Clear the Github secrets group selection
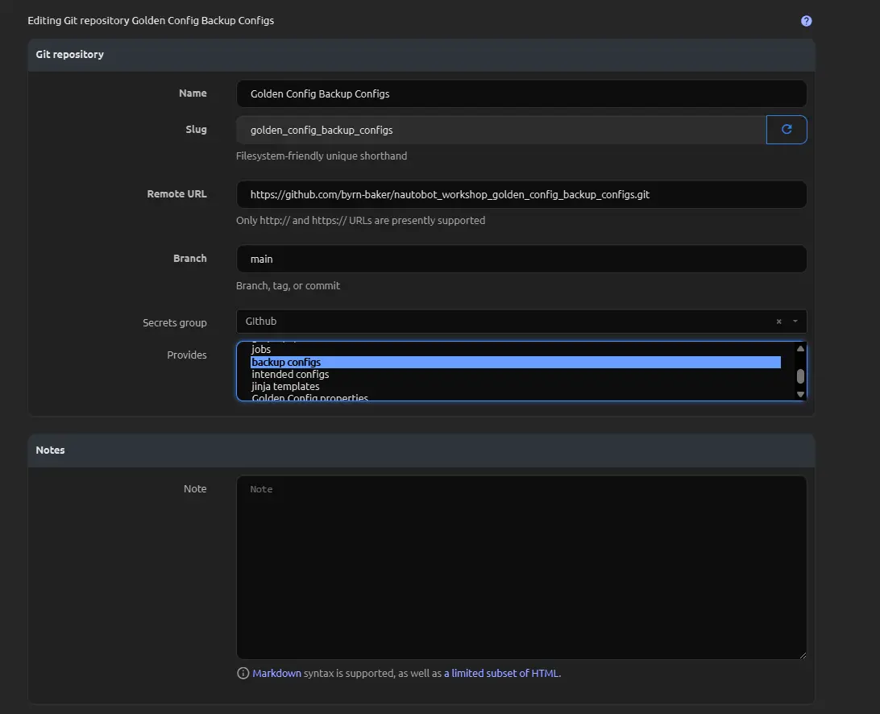This screenshot has width=880, height=714. (x=778, y=322)
